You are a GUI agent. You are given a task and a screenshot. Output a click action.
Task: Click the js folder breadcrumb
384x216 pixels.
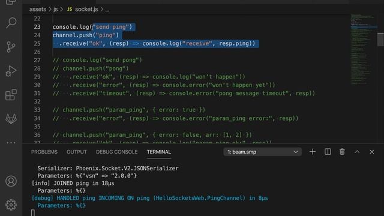coord(56,10)
